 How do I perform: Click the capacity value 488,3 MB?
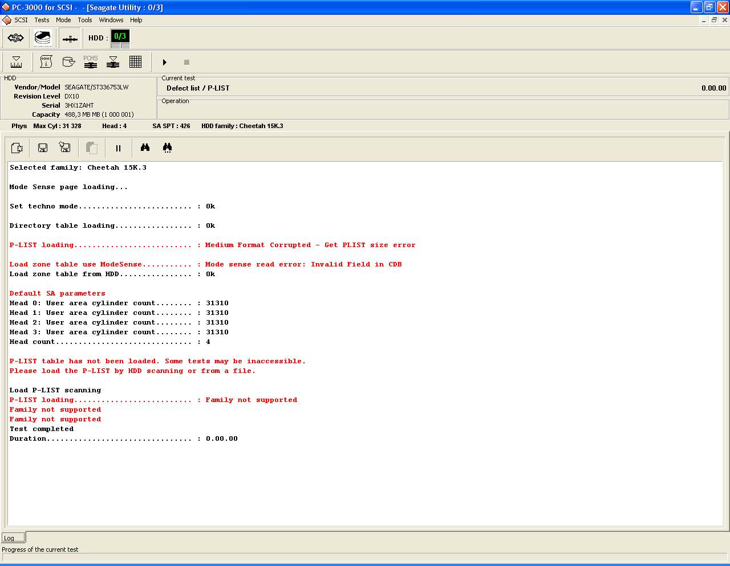point(99,114)
